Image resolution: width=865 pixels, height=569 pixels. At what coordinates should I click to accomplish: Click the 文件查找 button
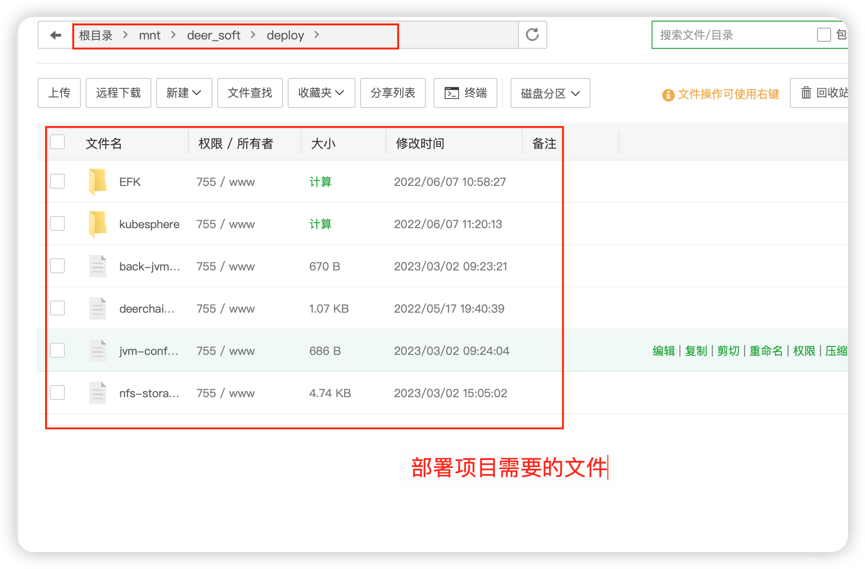pos(250,93)
